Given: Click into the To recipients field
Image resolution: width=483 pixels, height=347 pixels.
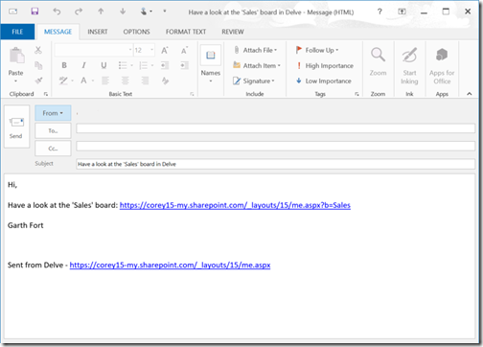Looking at the screenshot, I should pyautogui.click(x=275, y=128).
